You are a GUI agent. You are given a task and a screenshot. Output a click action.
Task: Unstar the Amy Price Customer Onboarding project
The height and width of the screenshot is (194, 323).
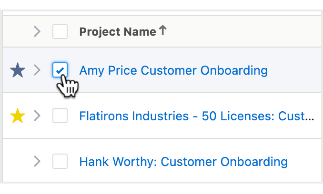(x=18, y=70)
